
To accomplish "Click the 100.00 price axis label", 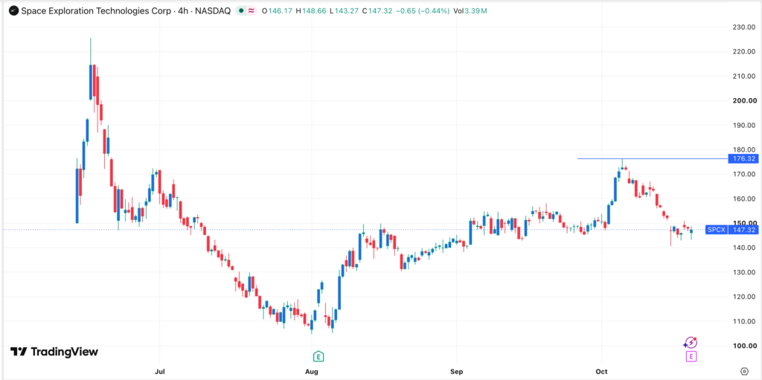I will click(744, 346).
